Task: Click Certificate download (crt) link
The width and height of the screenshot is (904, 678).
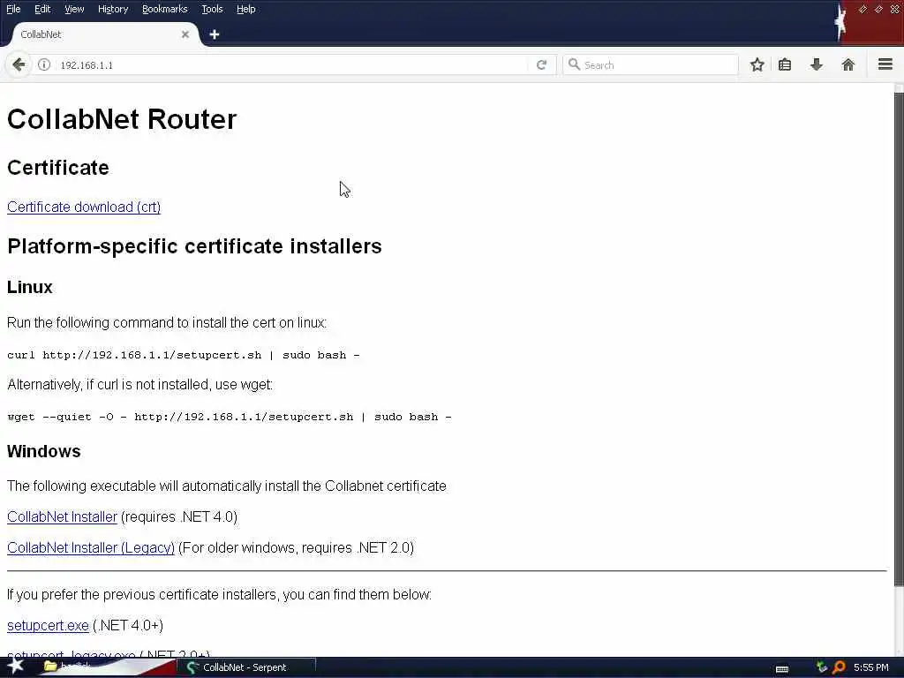Action: click(84, 207)
